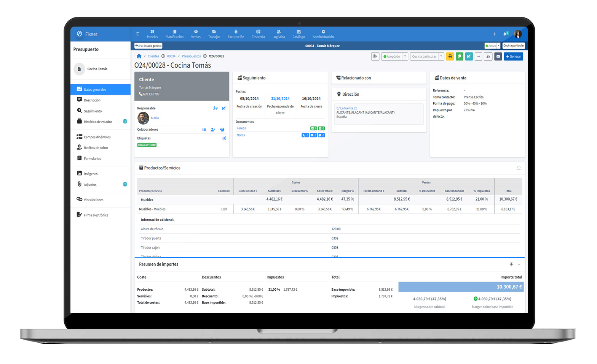This screenshot has height=364, width=597.
Task: Edit the Etiquetas tags
Action: click(224, 138)
